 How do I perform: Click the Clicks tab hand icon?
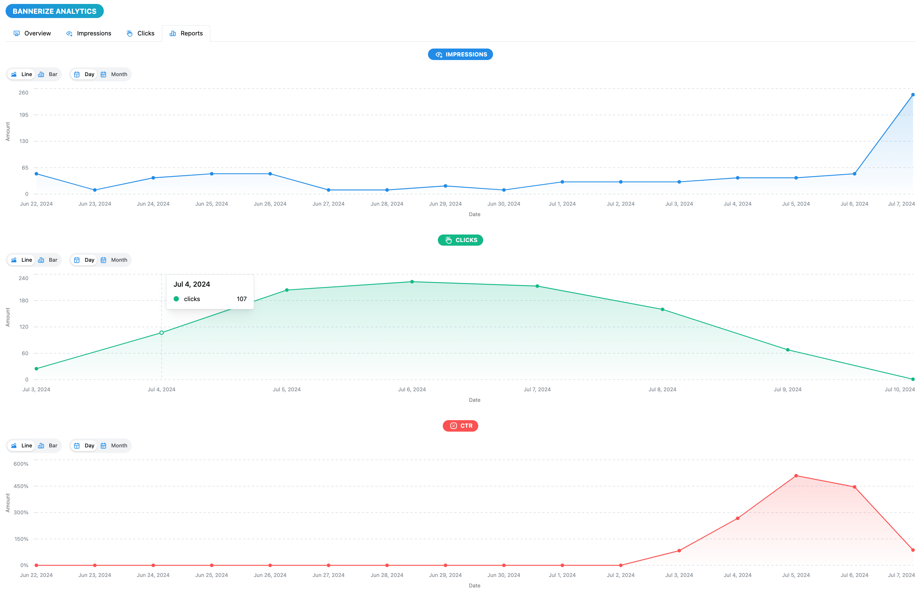point(130,33)
